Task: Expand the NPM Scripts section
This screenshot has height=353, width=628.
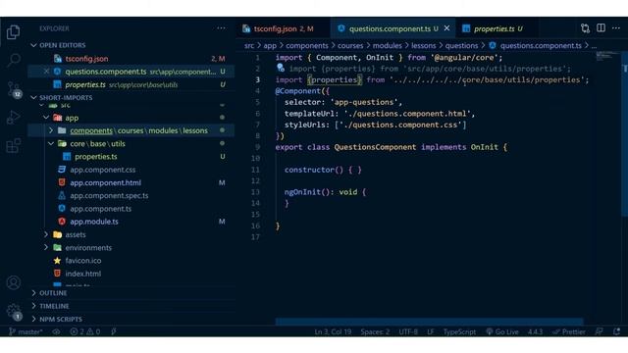Action: [x=61, y=319]
